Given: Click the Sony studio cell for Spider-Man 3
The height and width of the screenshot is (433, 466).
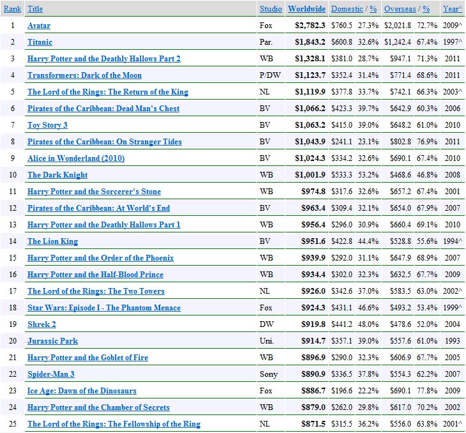Looking at the screenshot, I should [269, 374].
